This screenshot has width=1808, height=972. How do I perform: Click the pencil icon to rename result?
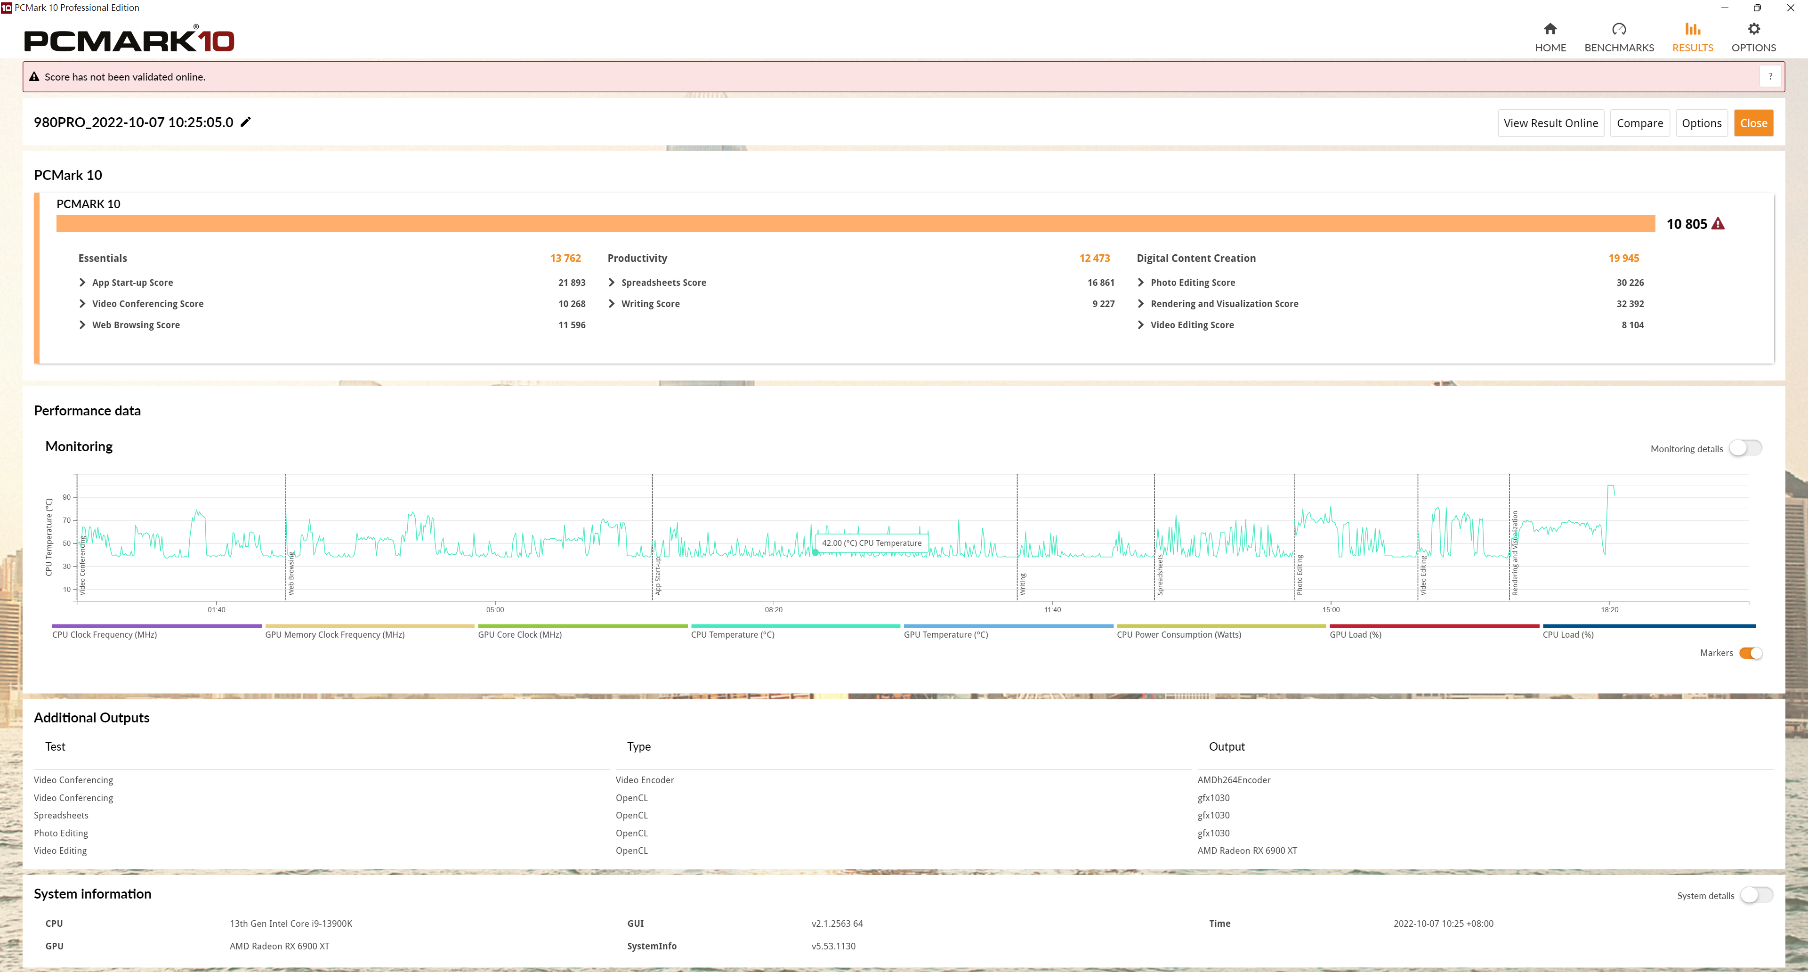click(246, 122)
